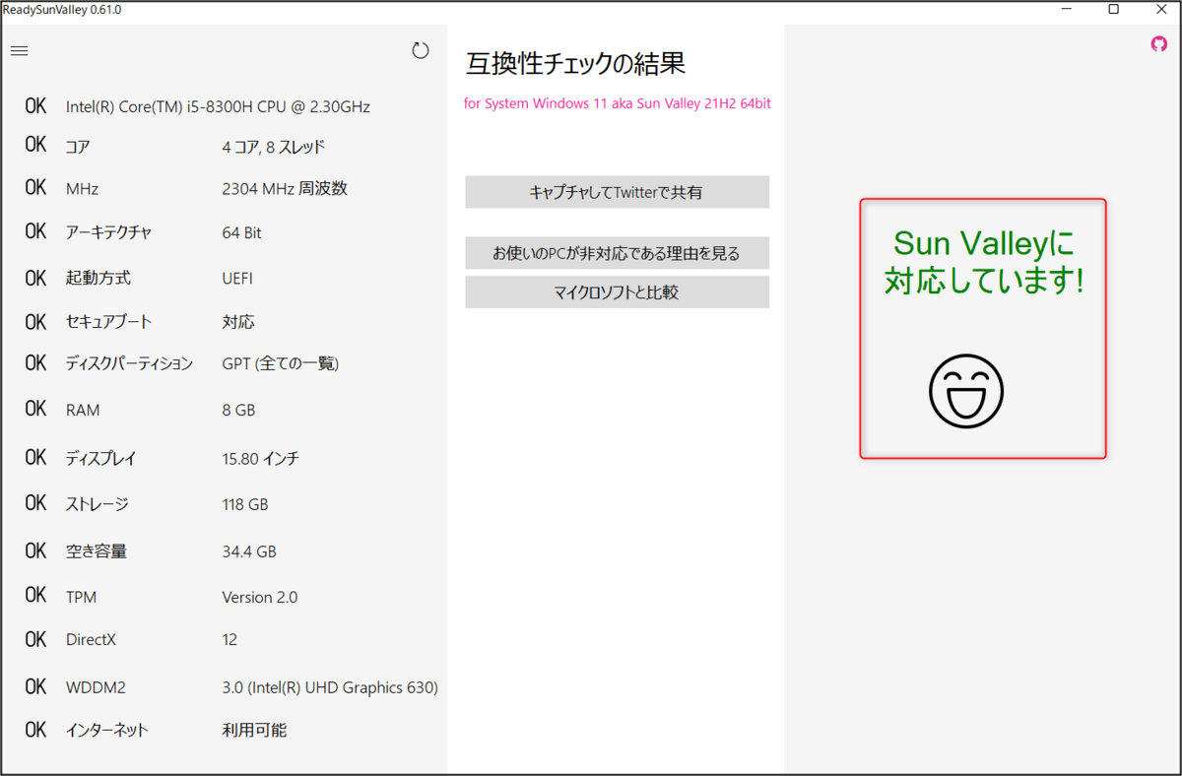Click the 4 コア, 8 スレッド value

(x=274, y=148)
